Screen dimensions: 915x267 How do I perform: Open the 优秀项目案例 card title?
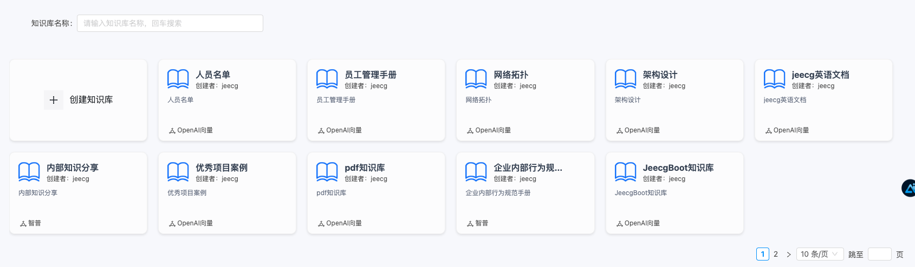(222, 168)
